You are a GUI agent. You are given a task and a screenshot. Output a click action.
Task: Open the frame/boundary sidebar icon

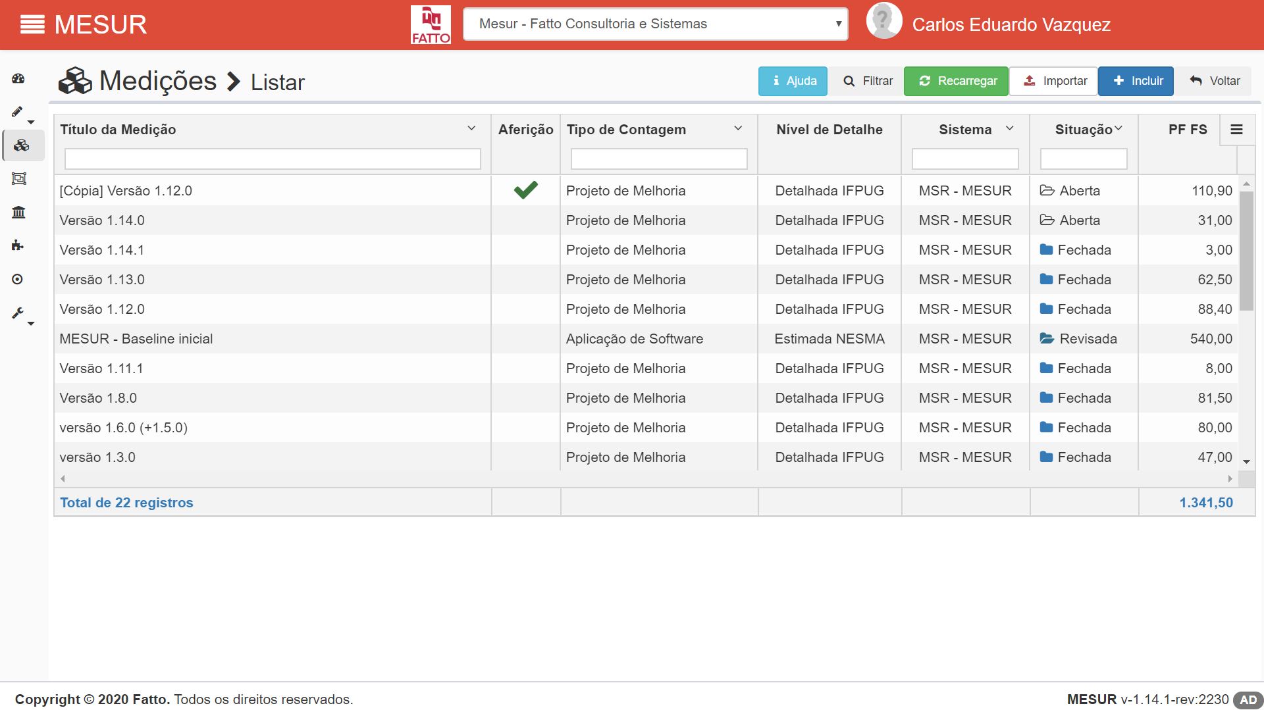(x=19, y=178)
